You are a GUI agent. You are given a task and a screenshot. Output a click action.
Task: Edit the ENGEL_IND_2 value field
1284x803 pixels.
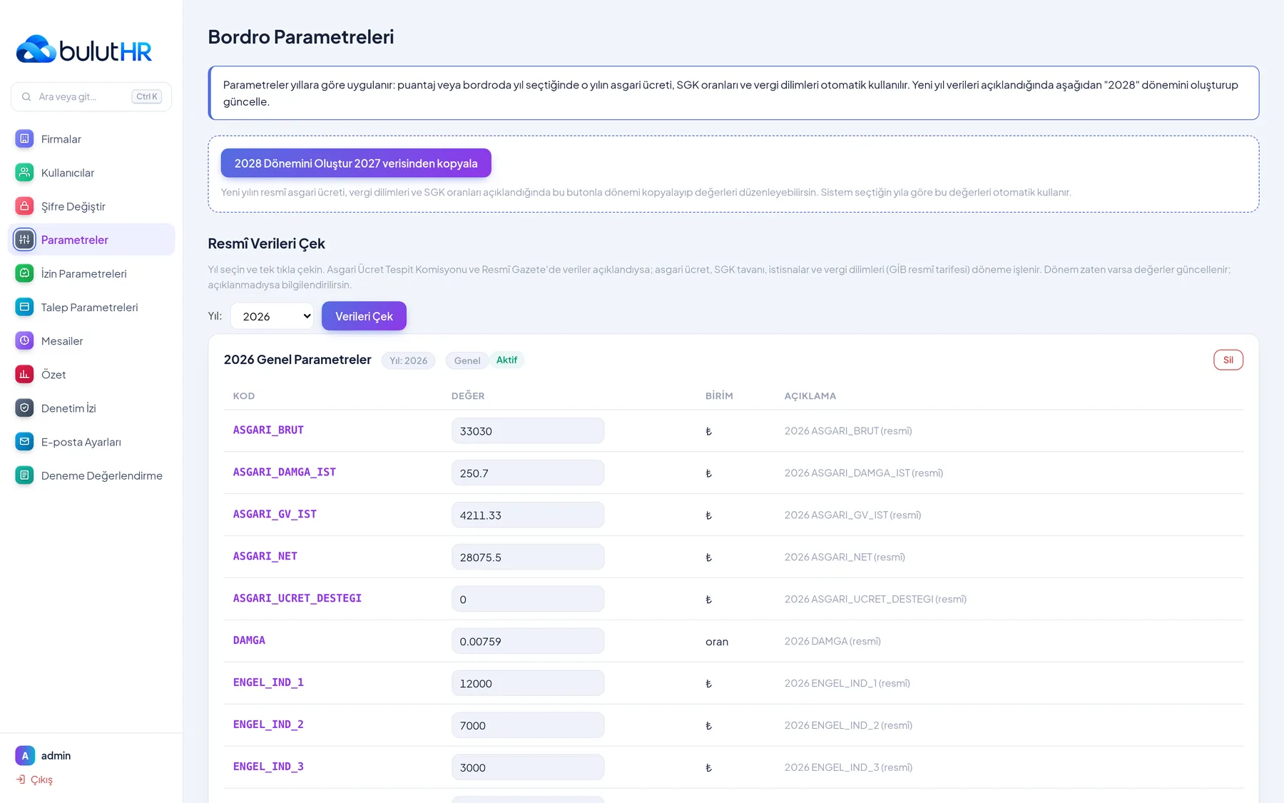(528, 725)
